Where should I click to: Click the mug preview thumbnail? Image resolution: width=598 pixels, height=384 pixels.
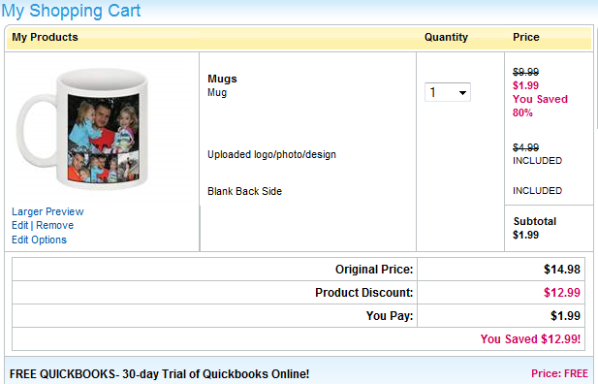pos(83,128)
